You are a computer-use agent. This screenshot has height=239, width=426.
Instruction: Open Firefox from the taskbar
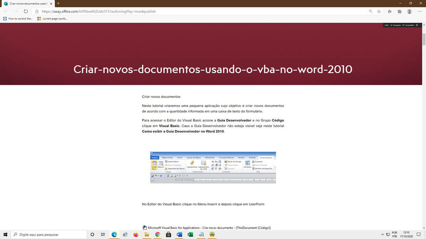[136, 234]
